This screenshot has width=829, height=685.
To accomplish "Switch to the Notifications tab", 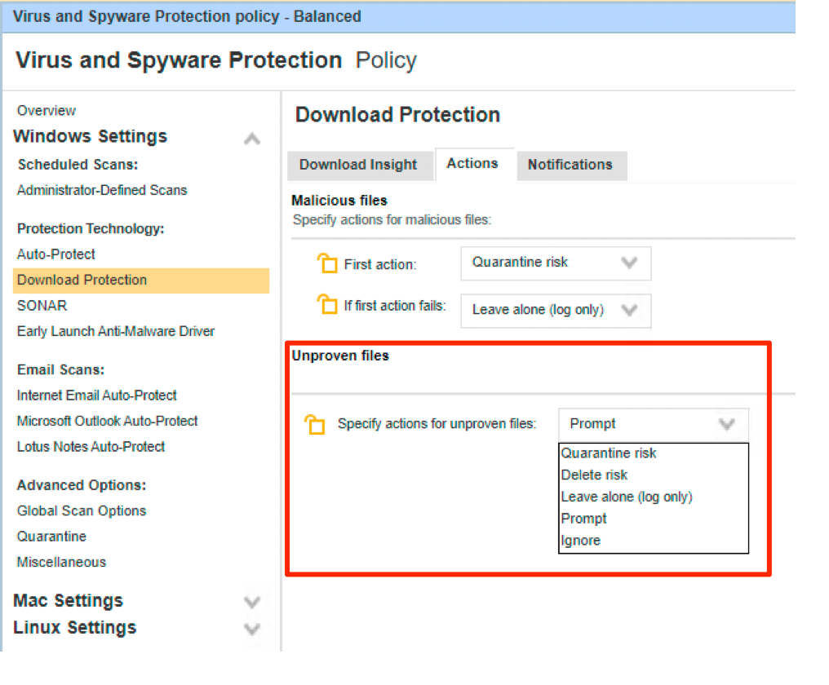I will 570,165.
